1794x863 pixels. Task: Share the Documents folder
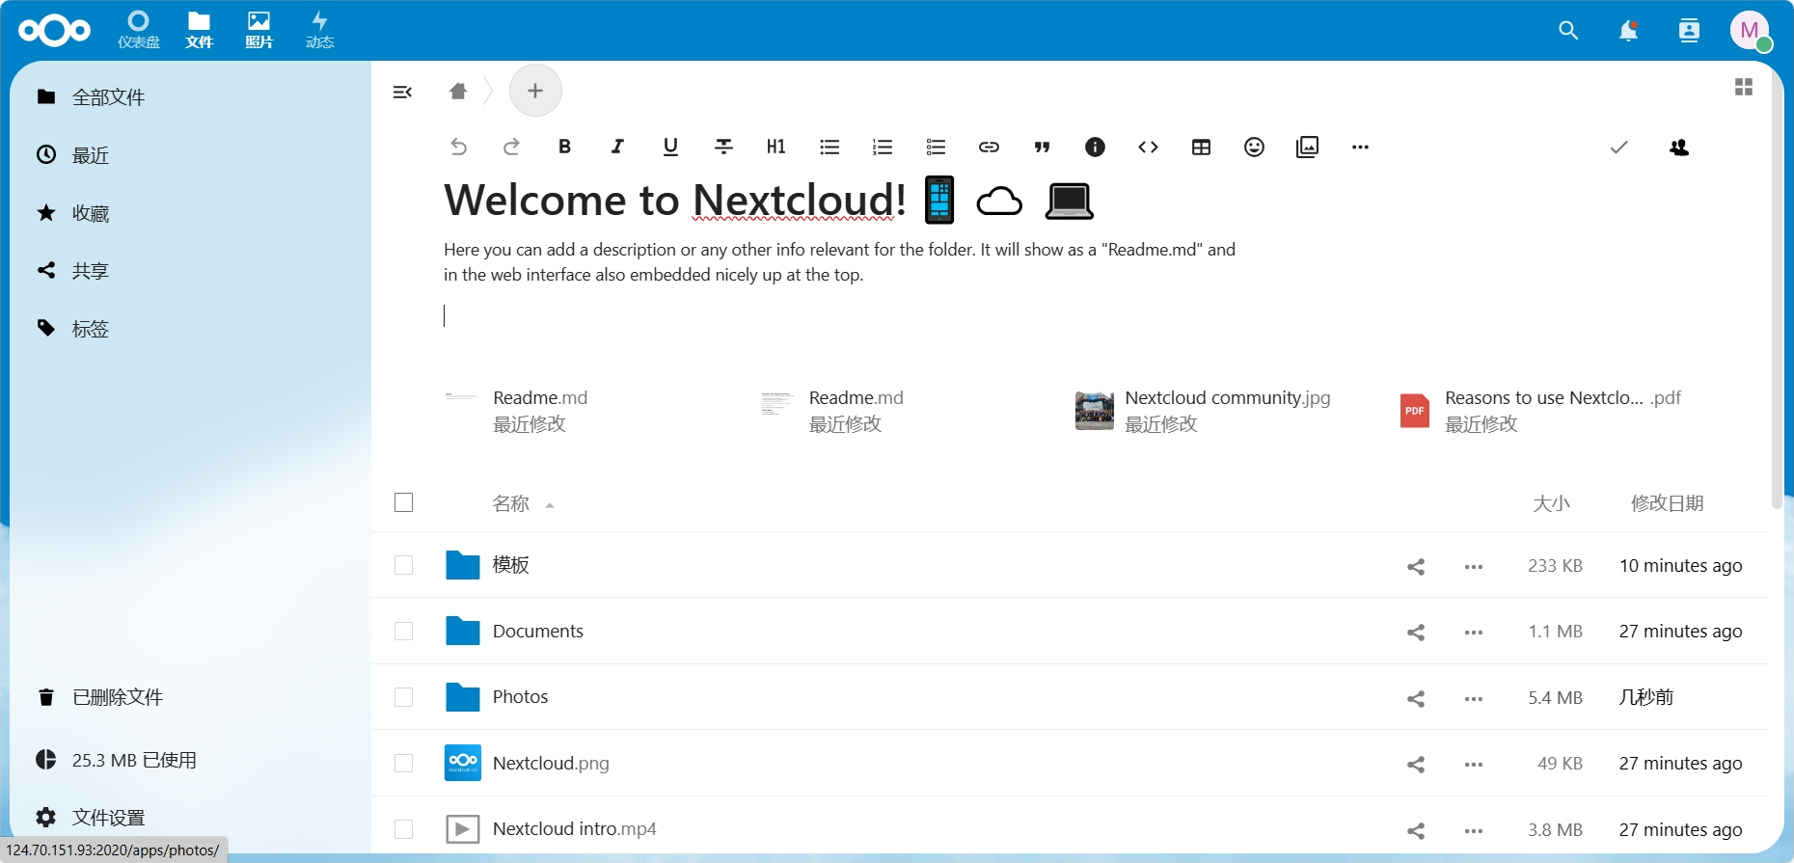(x=1416, y=632)
